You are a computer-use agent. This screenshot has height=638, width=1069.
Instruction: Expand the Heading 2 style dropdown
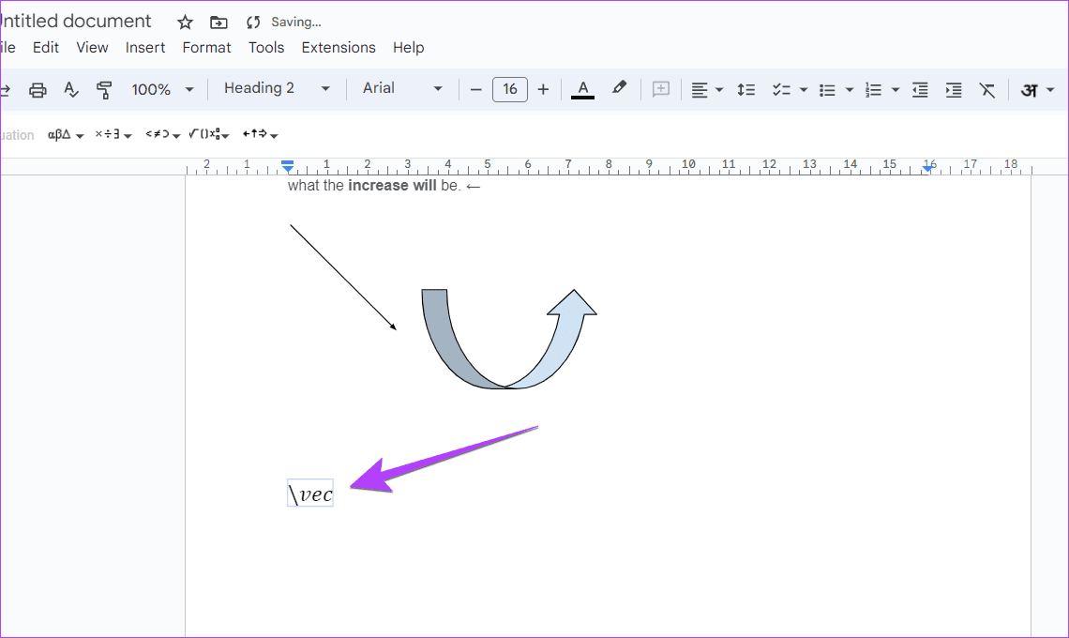pyautogui.click(x=277, y=88)
